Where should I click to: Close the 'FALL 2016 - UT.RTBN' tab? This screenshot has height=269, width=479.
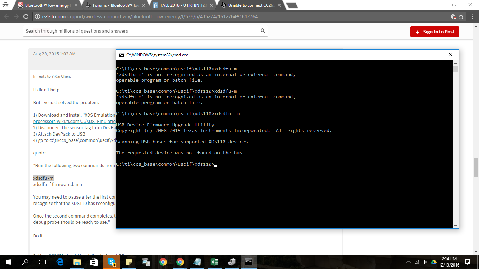[x=211, y=5]
